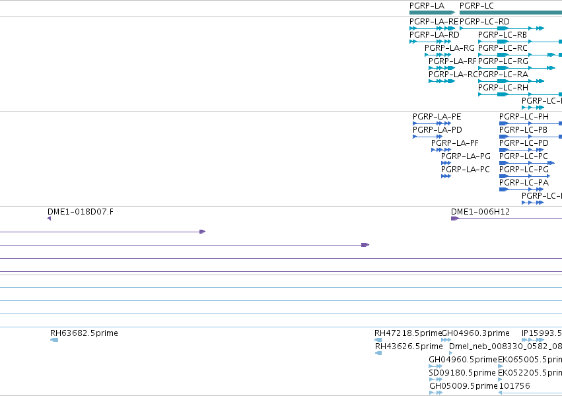562x396 pixels.
Task: Select the PGRP-LA-RG transcript
Action: 450,48
